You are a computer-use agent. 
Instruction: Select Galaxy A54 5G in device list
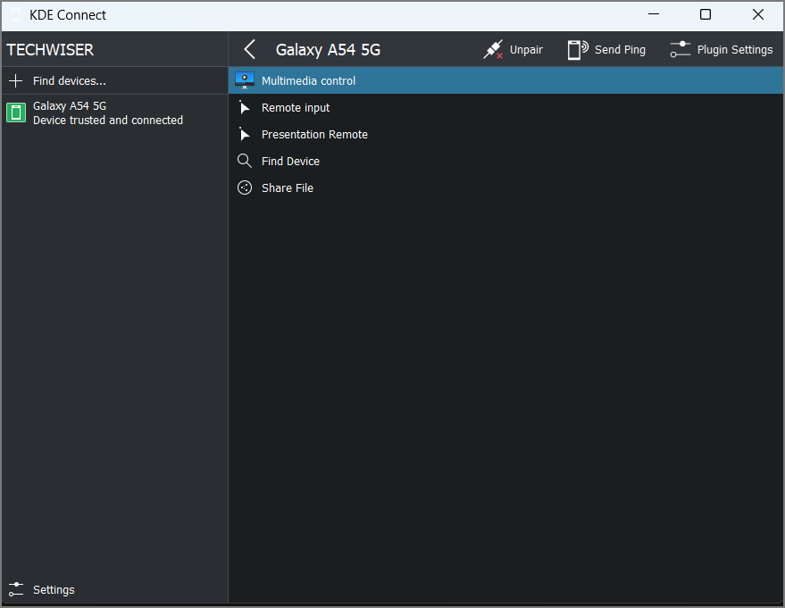pos(114,112)
